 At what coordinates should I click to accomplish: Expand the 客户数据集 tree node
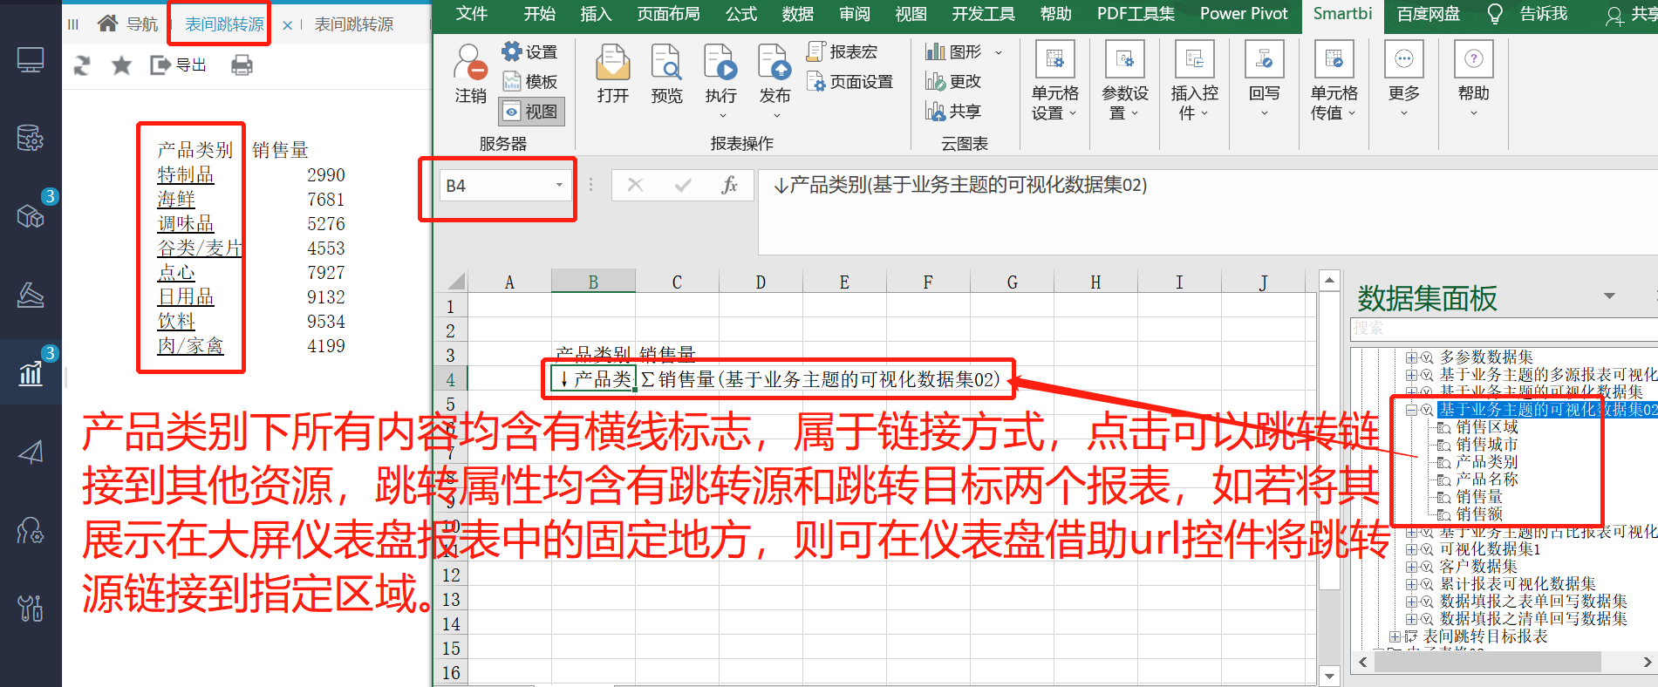point(1410,567)
